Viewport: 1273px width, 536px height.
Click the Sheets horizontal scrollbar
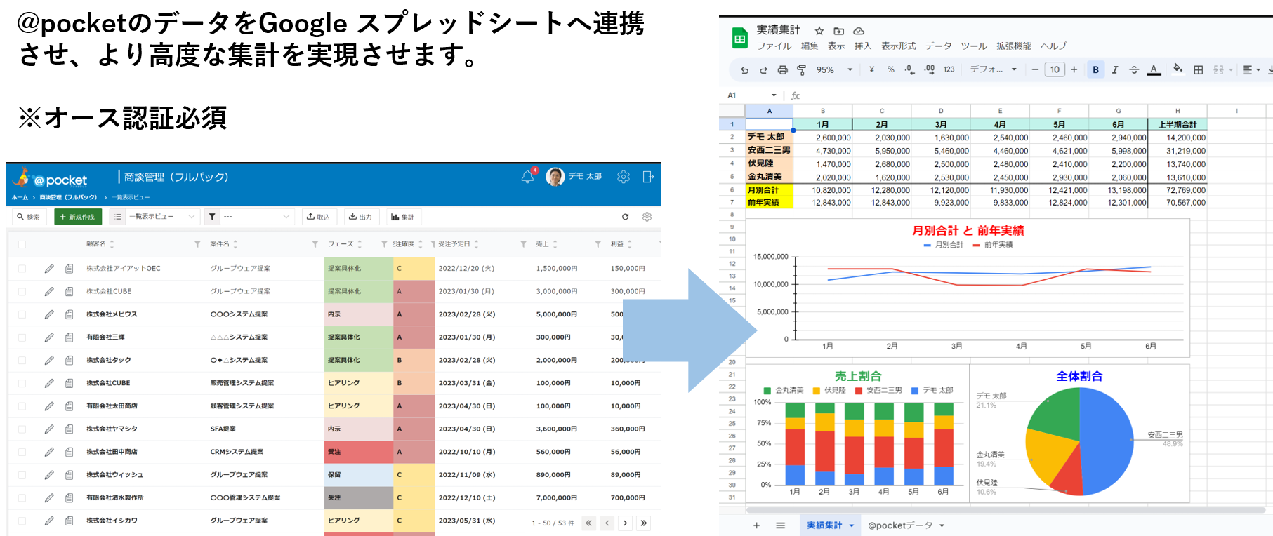click(1005, 510)
